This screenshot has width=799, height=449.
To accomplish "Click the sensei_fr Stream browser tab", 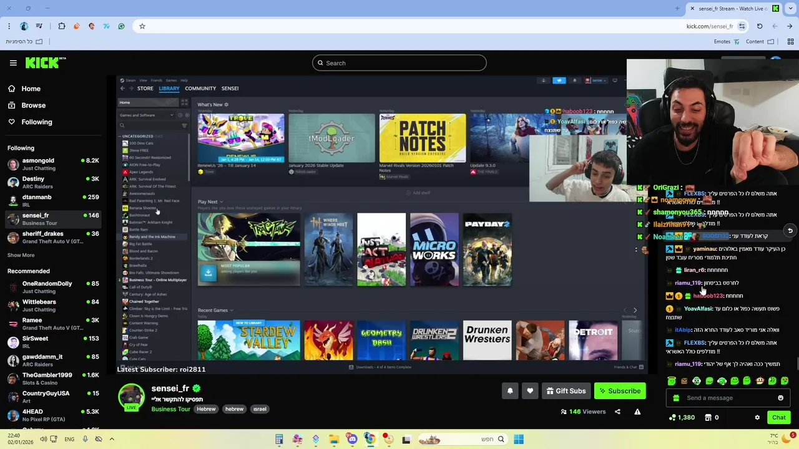I will point(735,8).
